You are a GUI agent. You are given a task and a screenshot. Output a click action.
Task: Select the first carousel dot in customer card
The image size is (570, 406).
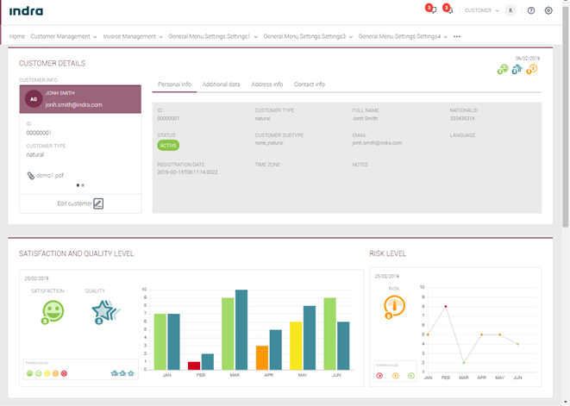78,185
